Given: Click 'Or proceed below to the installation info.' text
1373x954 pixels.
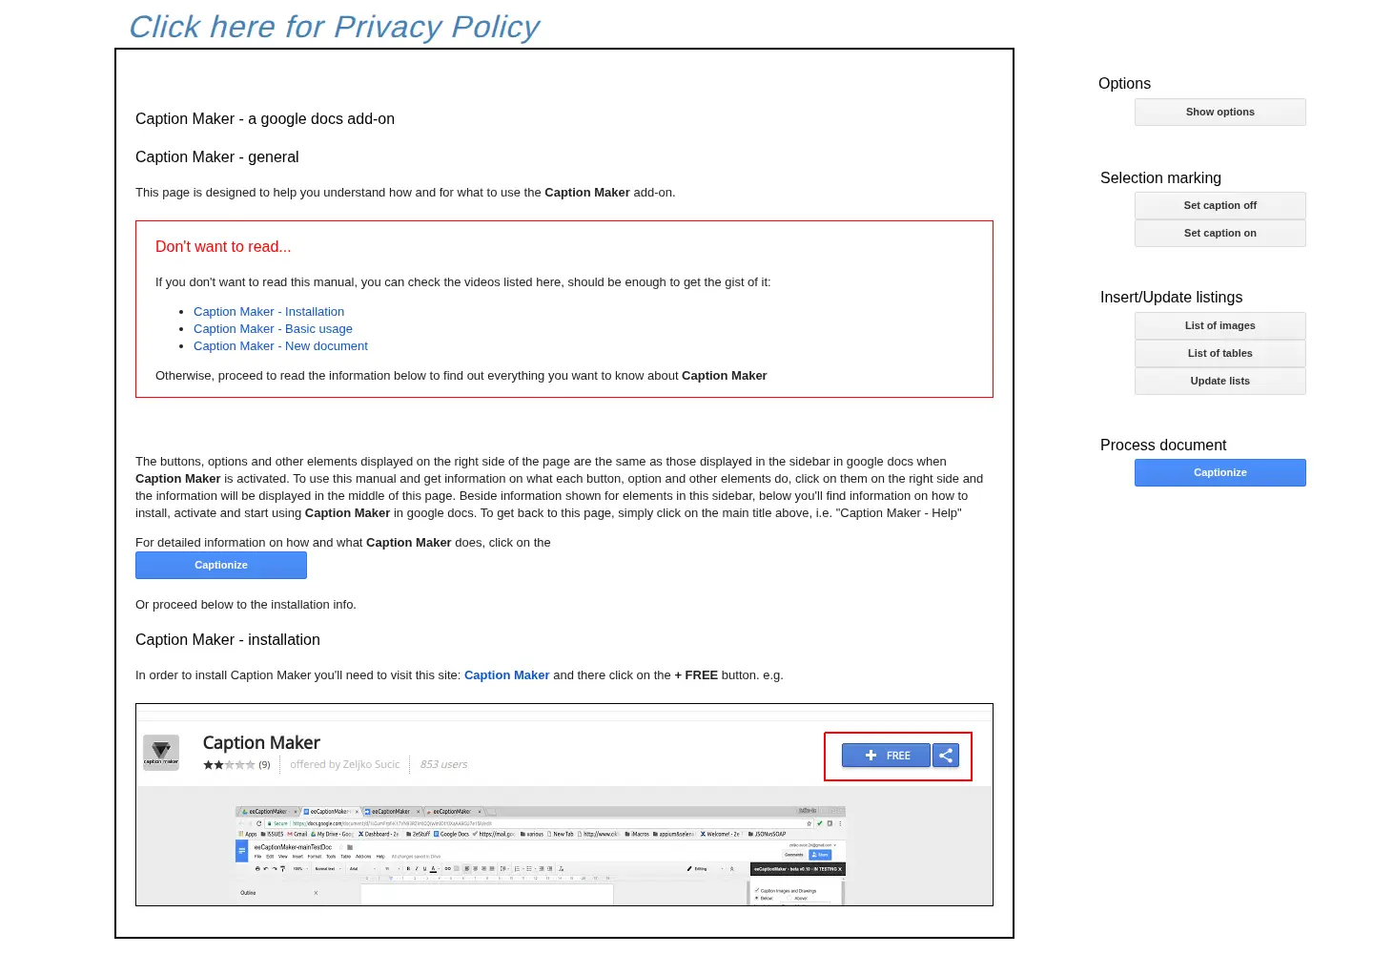Looking at the screenshot, I should (246, 605).
